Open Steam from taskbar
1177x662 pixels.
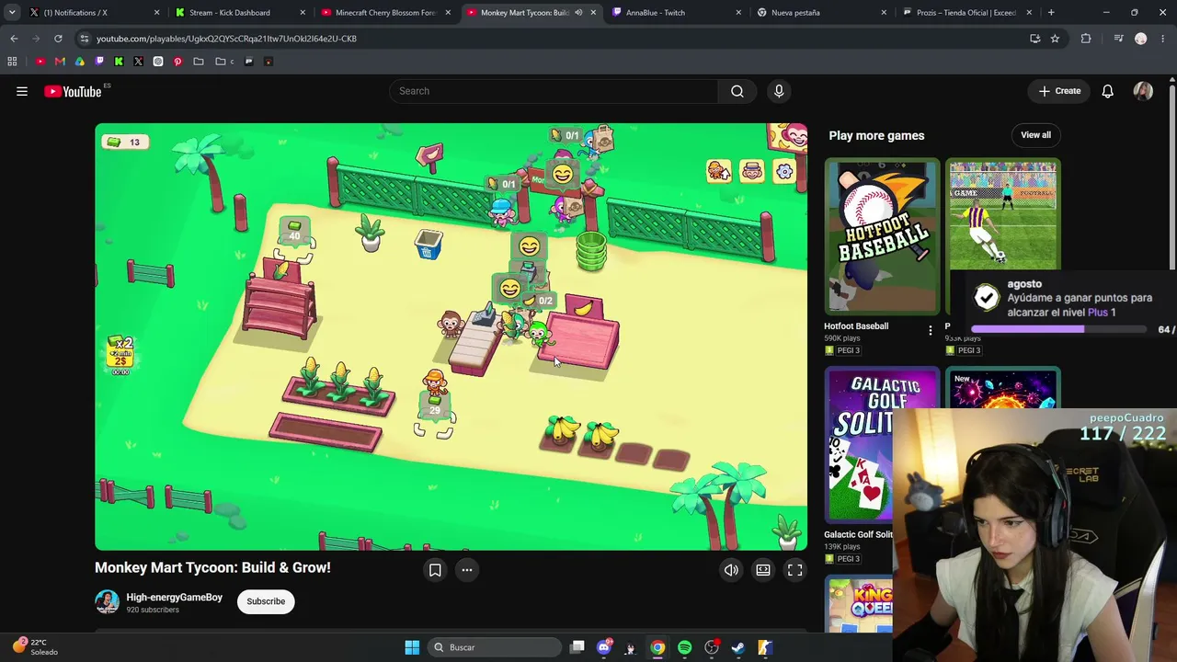point(737,647)
